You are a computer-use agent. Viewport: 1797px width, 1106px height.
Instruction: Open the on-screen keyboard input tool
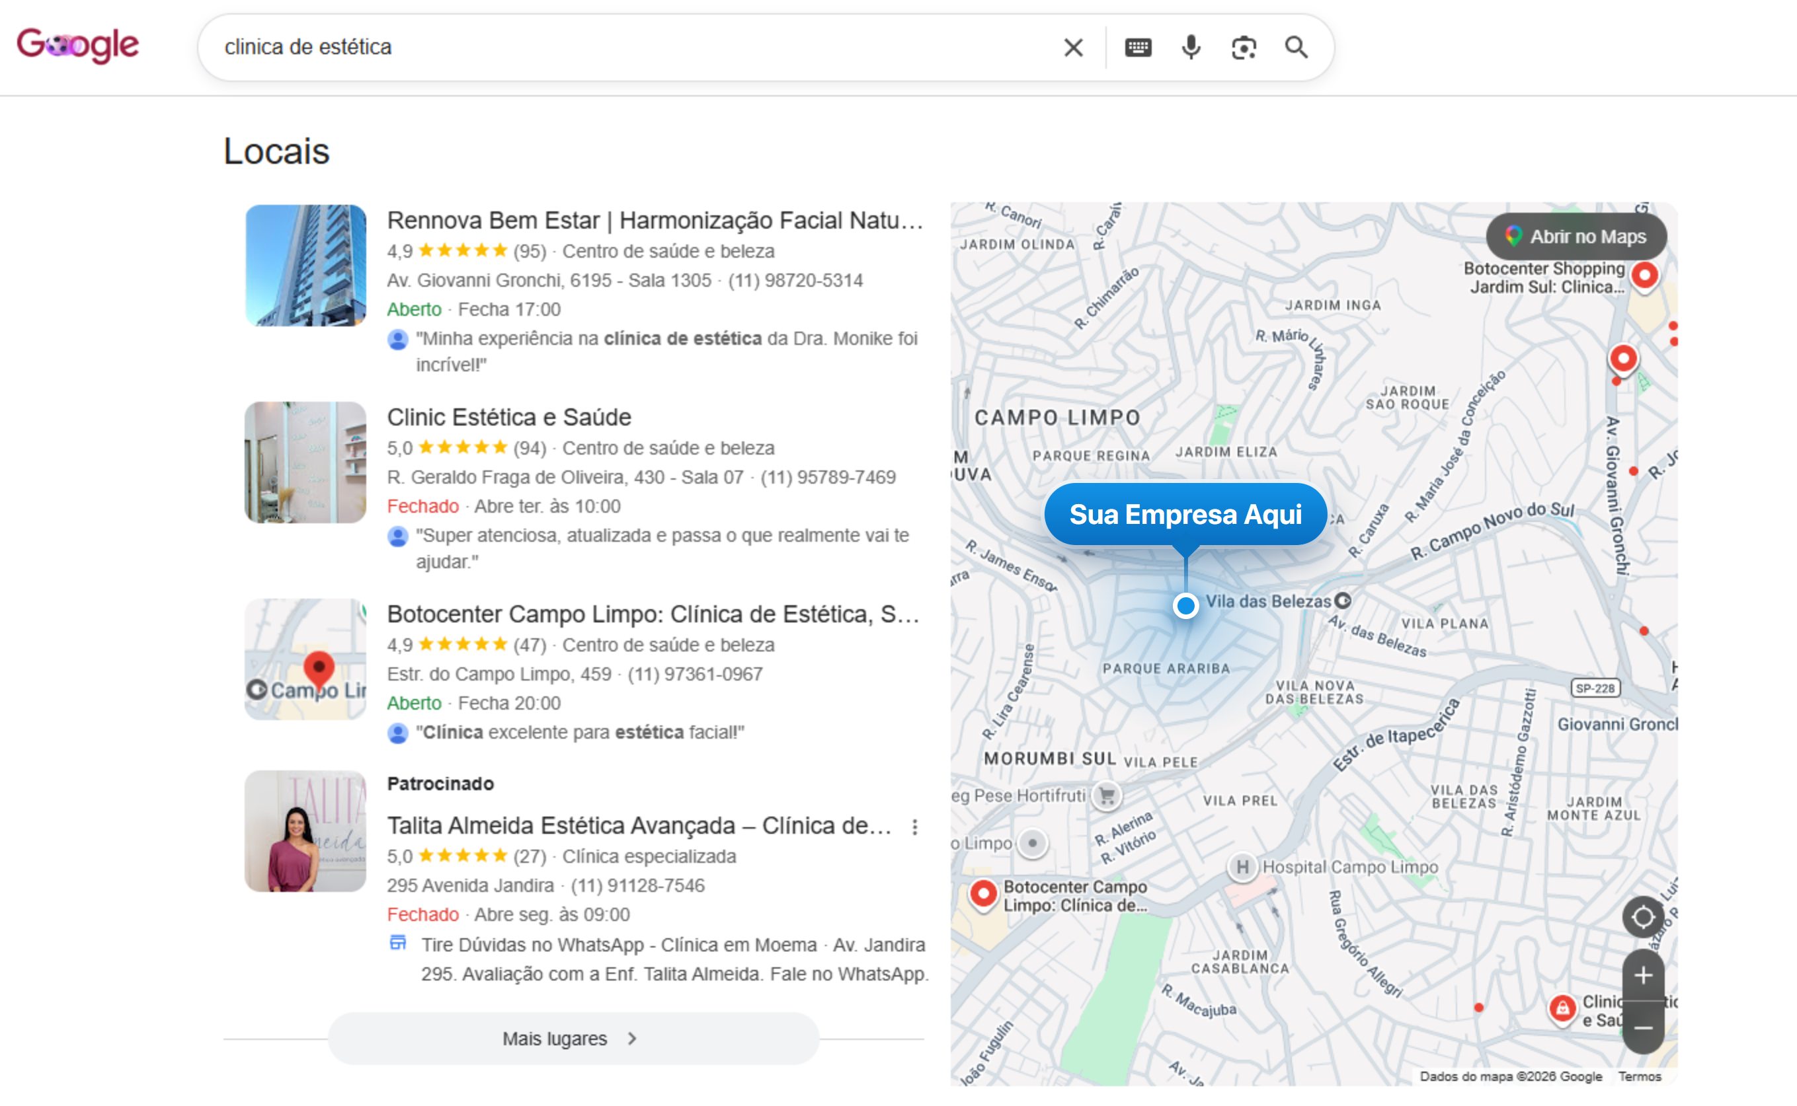click(1137, 48)
